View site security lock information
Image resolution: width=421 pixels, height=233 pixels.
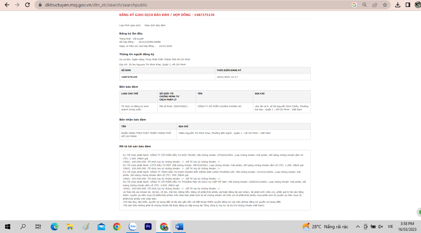pos(40,5)
